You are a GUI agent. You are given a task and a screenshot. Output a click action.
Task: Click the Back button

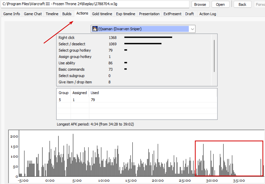(x=242, y=4)
